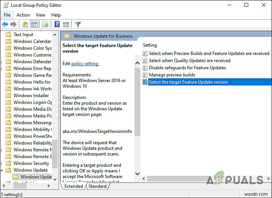This screenshot has width=272, height=198.
Task: Click the Local Group Policy Editor title icon
Action: click(6, 5)
